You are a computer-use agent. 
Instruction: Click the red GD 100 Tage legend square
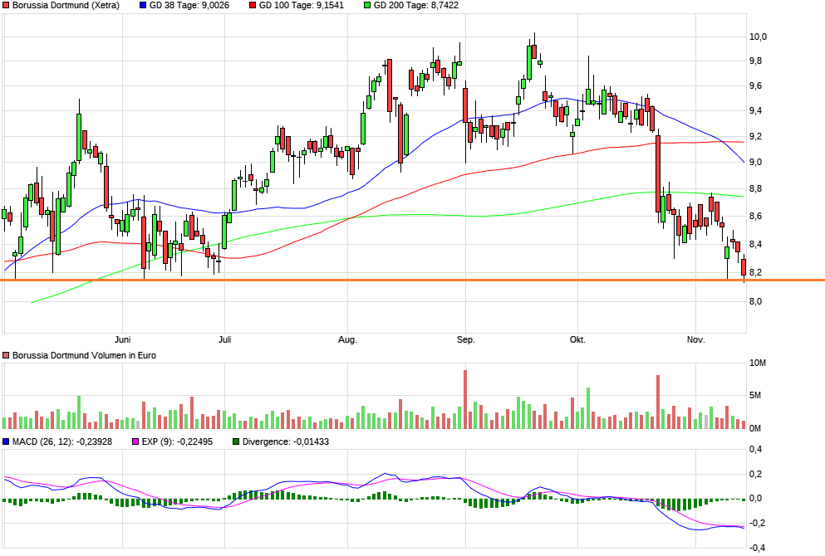pos(253,5)
